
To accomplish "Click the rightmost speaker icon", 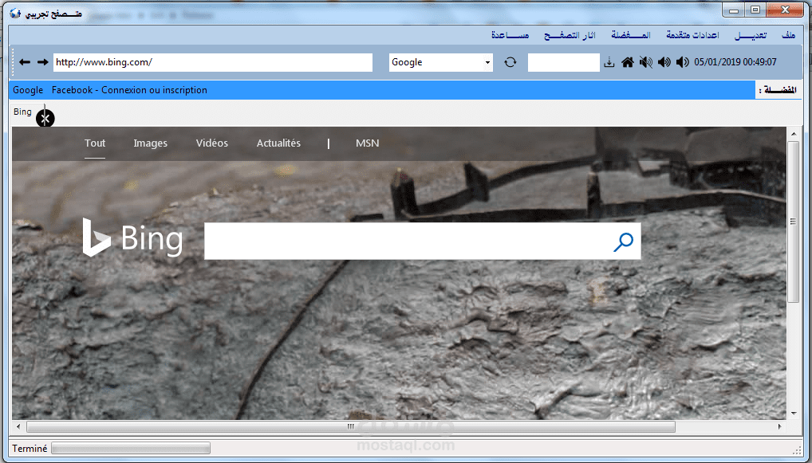I will [683, 62].
